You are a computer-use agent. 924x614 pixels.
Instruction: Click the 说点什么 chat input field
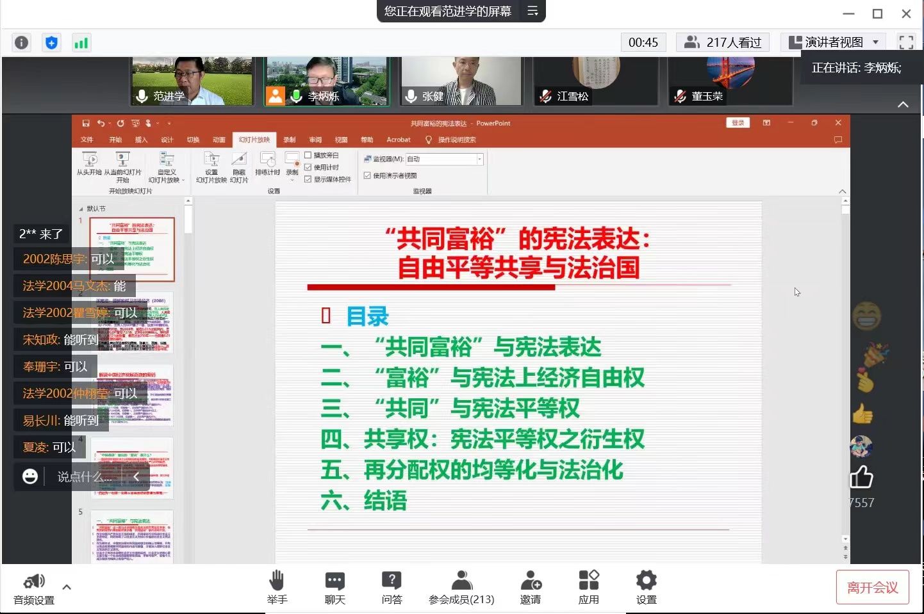(83, 477)
